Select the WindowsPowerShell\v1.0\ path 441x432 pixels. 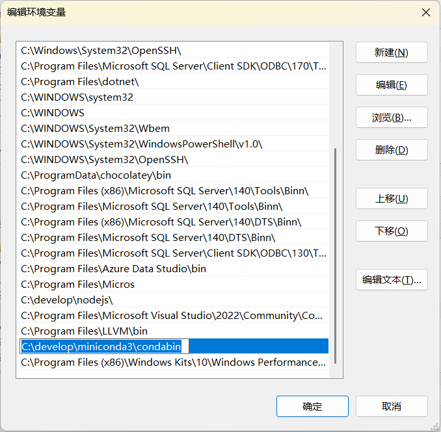[172, 144]
